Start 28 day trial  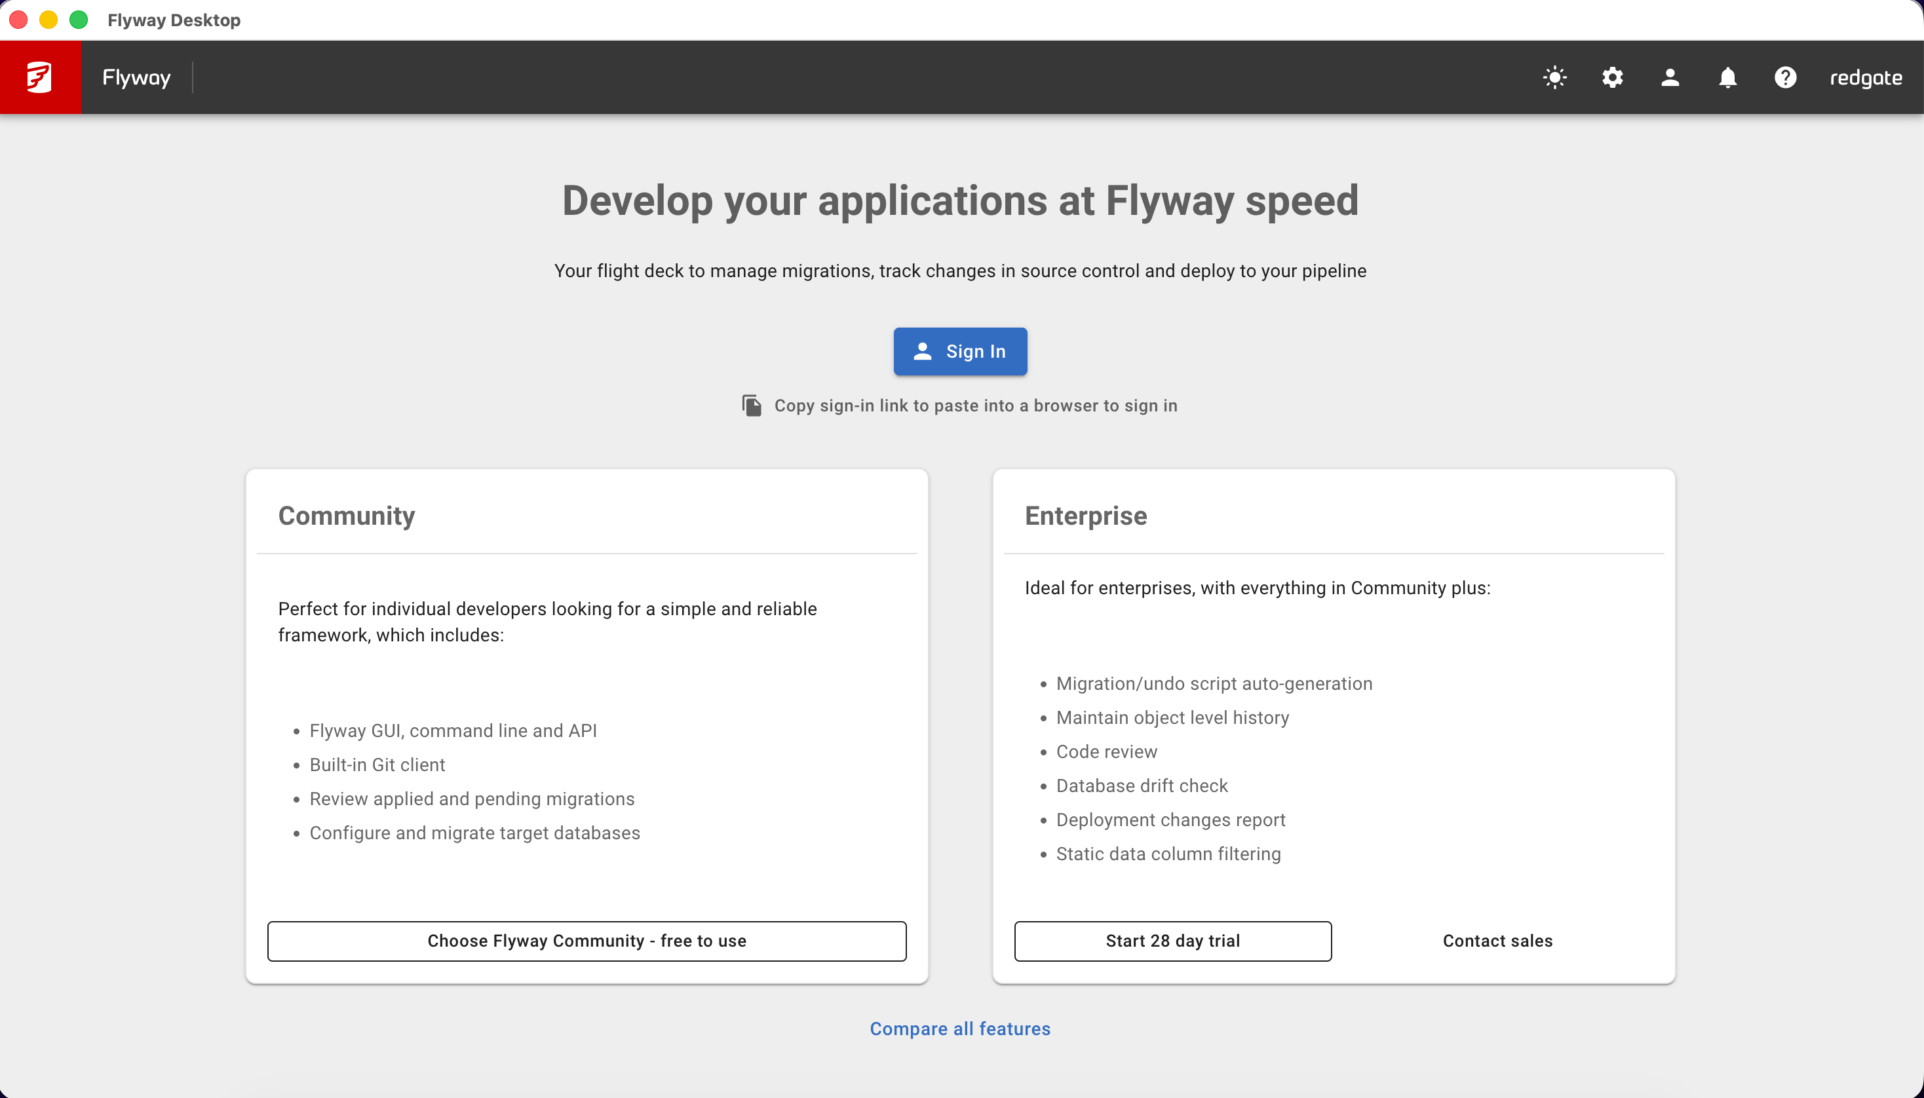(1173, 941)
